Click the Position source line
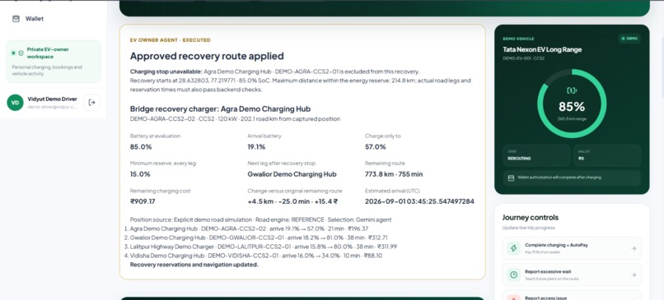The height and width of the screenshot is (300, 664). click(260, 219)
